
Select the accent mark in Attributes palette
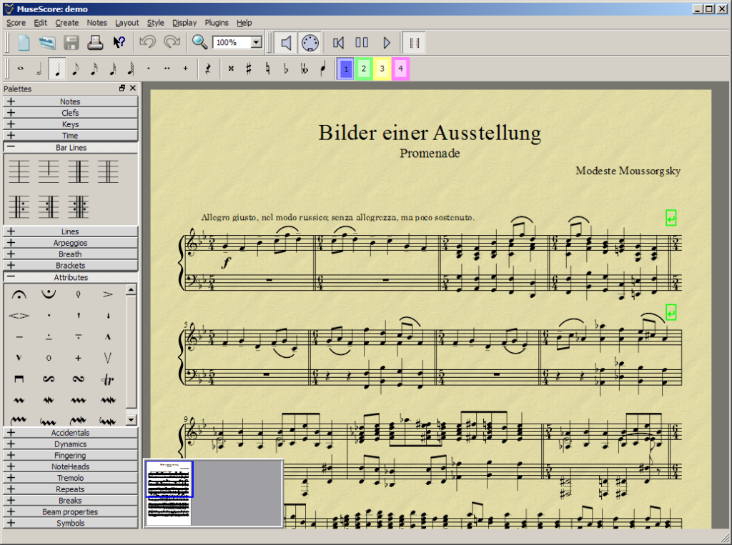108,294
